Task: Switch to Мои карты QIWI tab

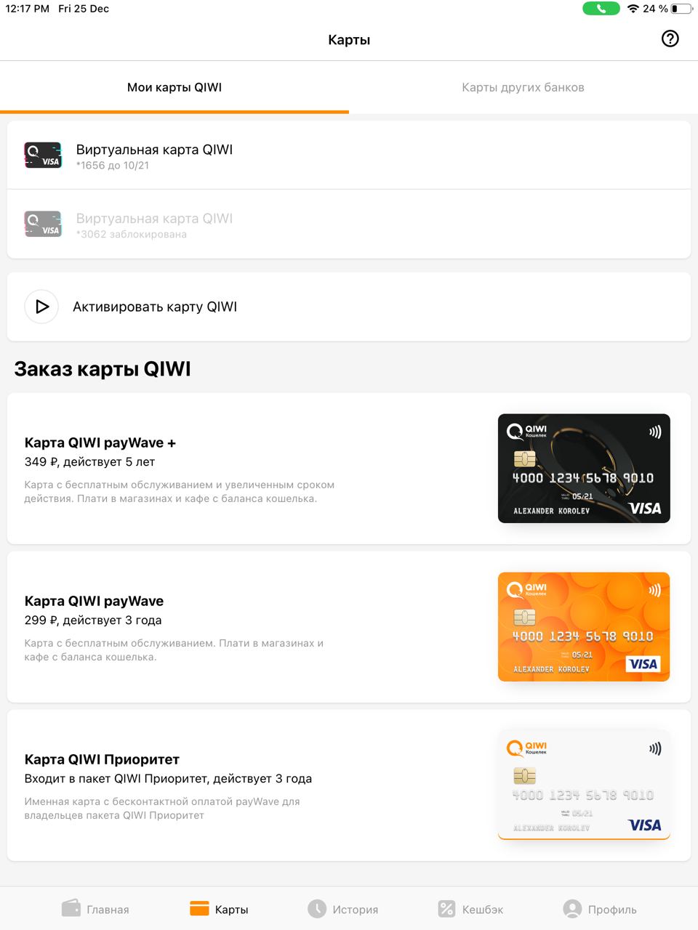Action: [x=174, y=87]
